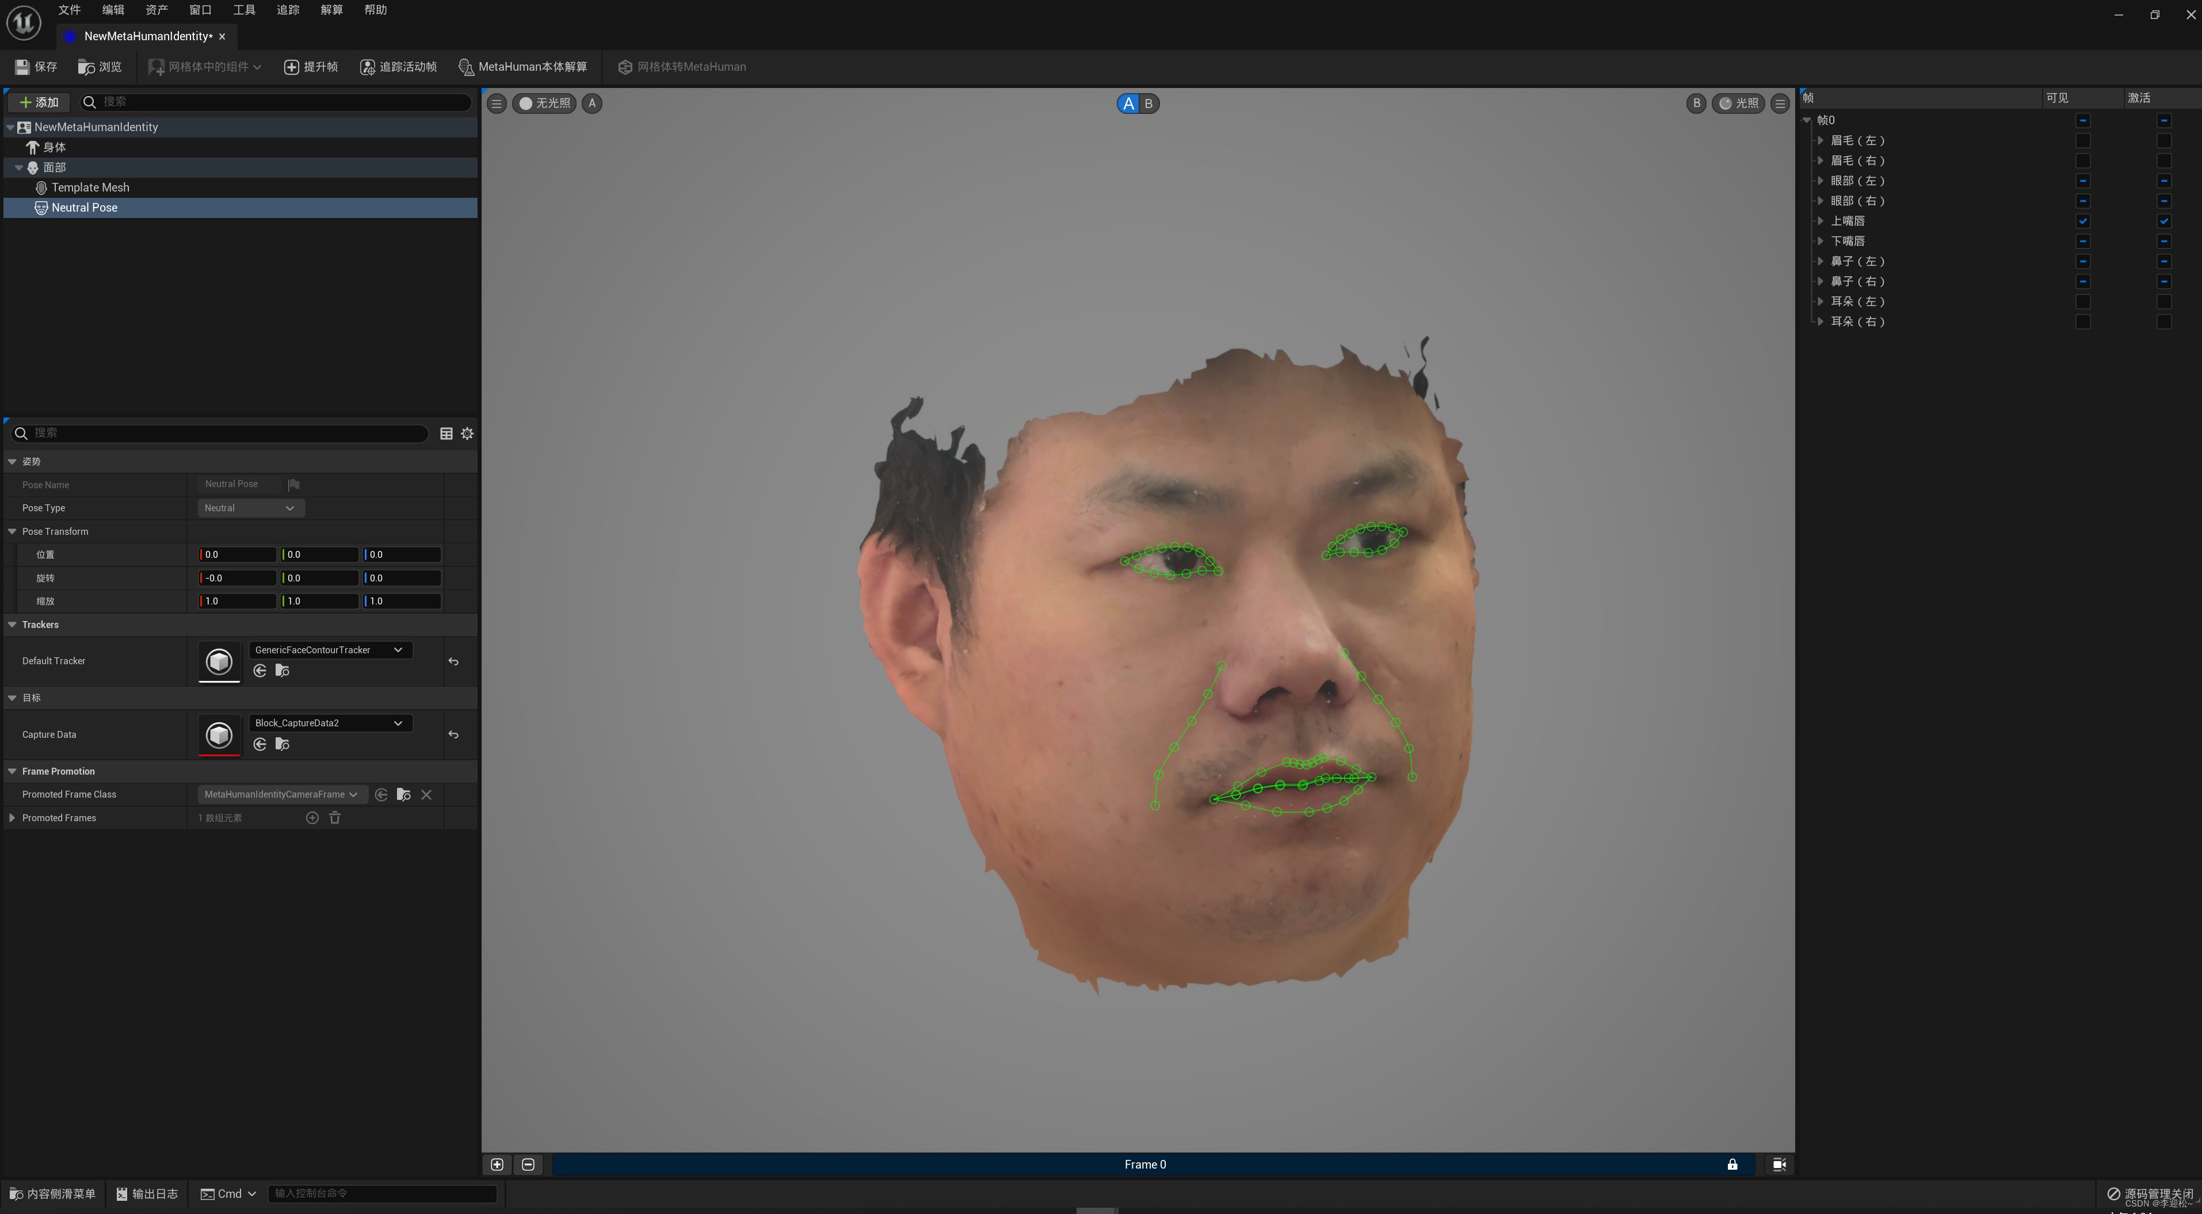Screen dimensions: 2202x1214
Task: Click the Browse (浏览) toolbar icon
Action: 86,67
